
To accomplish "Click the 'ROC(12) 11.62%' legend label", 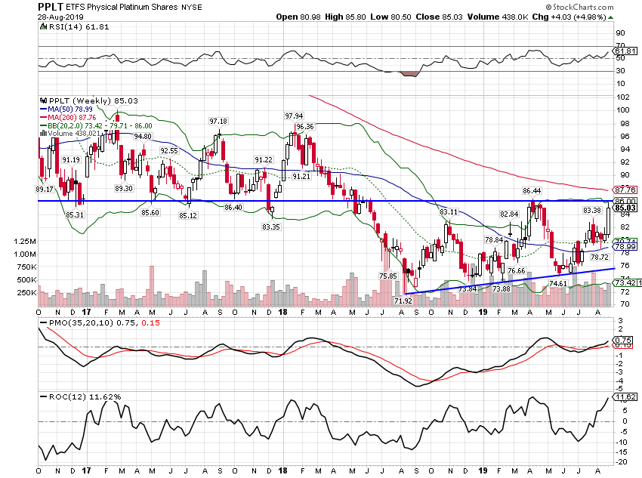I will [81, 397].
